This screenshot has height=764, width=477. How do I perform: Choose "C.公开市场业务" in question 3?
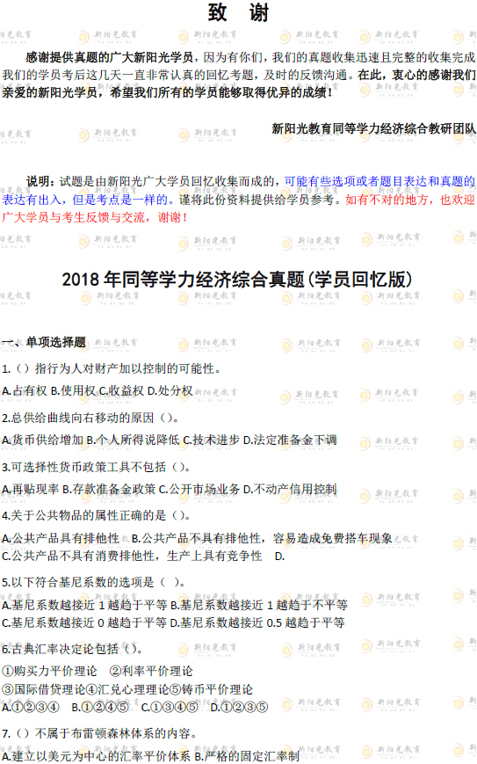click(199, 489)
